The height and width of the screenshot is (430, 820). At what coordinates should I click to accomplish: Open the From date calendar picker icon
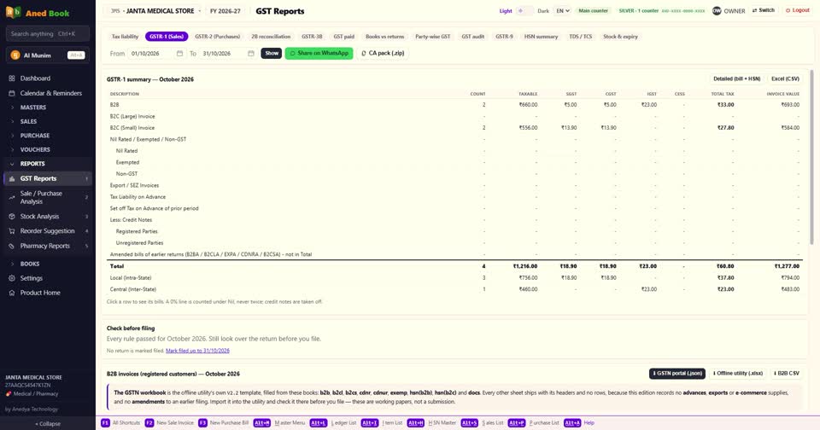(179, 53)
